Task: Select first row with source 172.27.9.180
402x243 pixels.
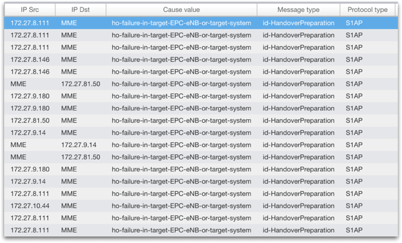Action: pyautogui.click(x=29, y=96)
